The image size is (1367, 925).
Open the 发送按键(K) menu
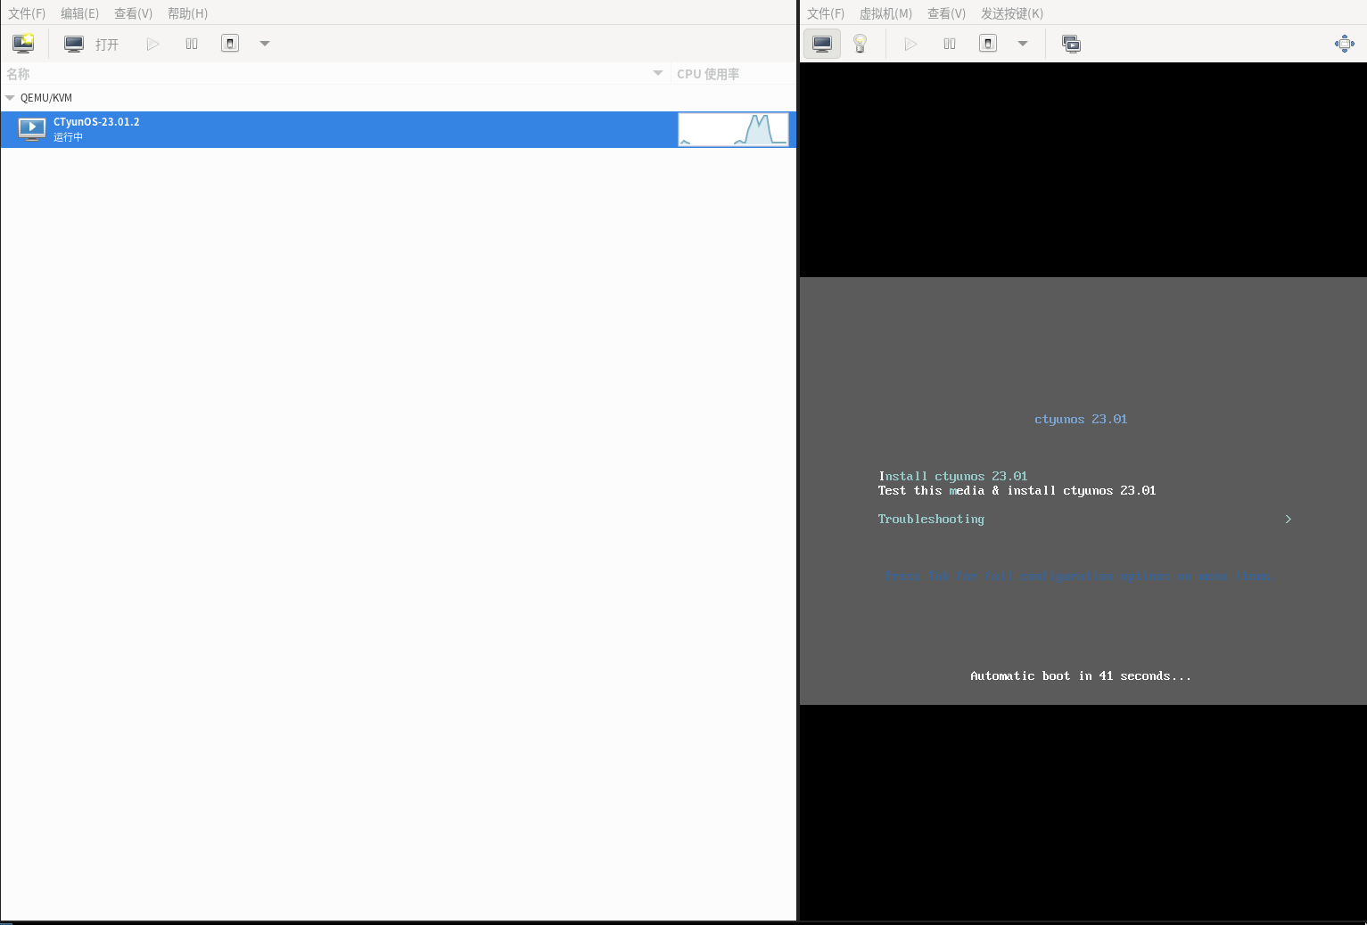tap(1012, 13)
